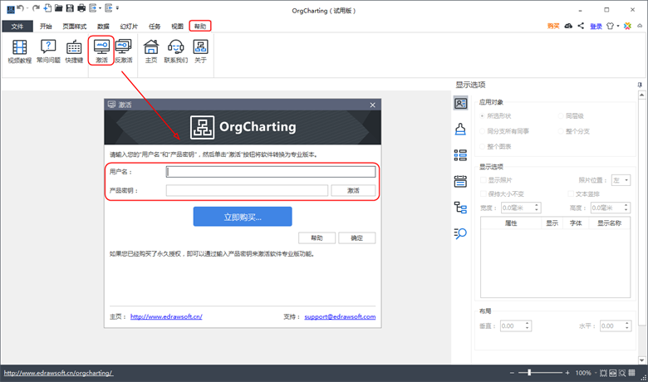This screenshot has width=648, height=382.
Task: Open the export dropdown arrow in quick access toolbar
Action: pos(100,7)
